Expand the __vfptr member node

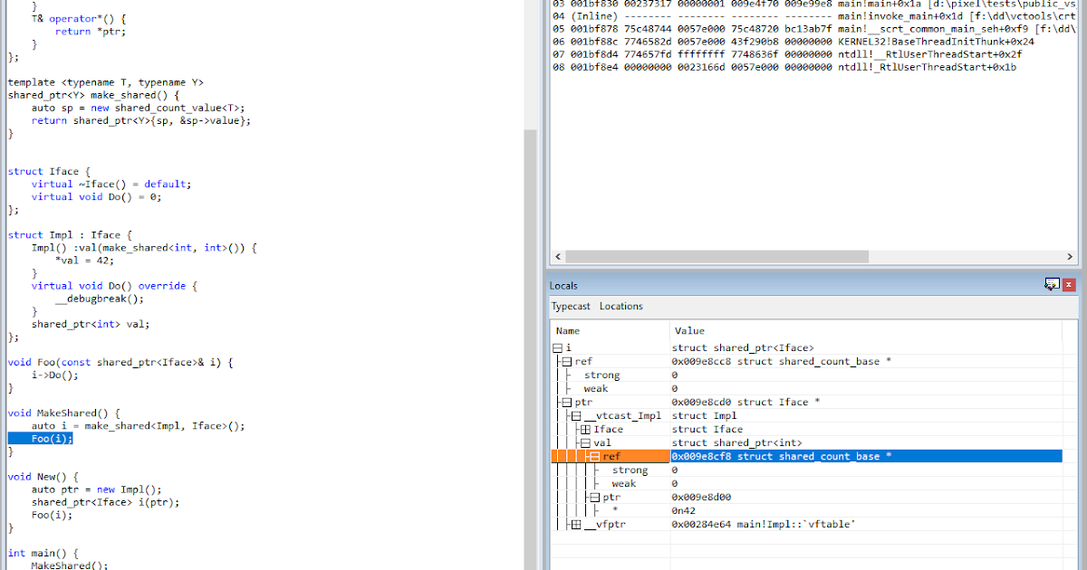pos(578,524)
